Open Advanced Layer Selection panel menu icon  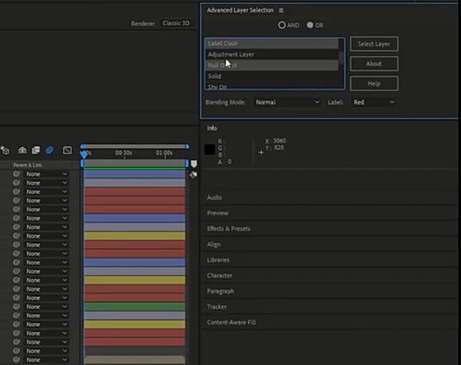[x=281, y=10]
